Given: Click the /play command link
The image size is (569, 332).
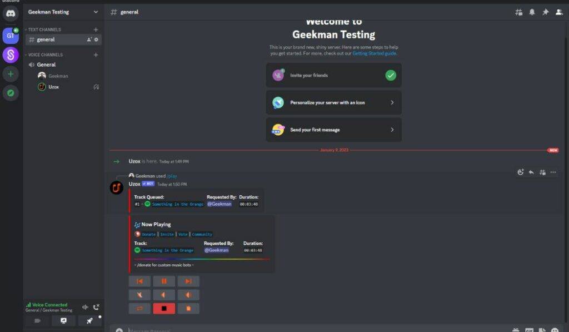Looking at the screenshot, I should coord(172,176).
